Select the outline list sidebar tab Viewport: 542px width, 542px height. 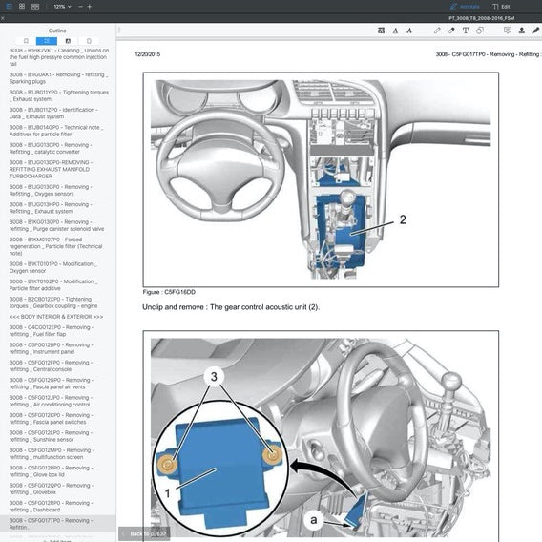47,41
